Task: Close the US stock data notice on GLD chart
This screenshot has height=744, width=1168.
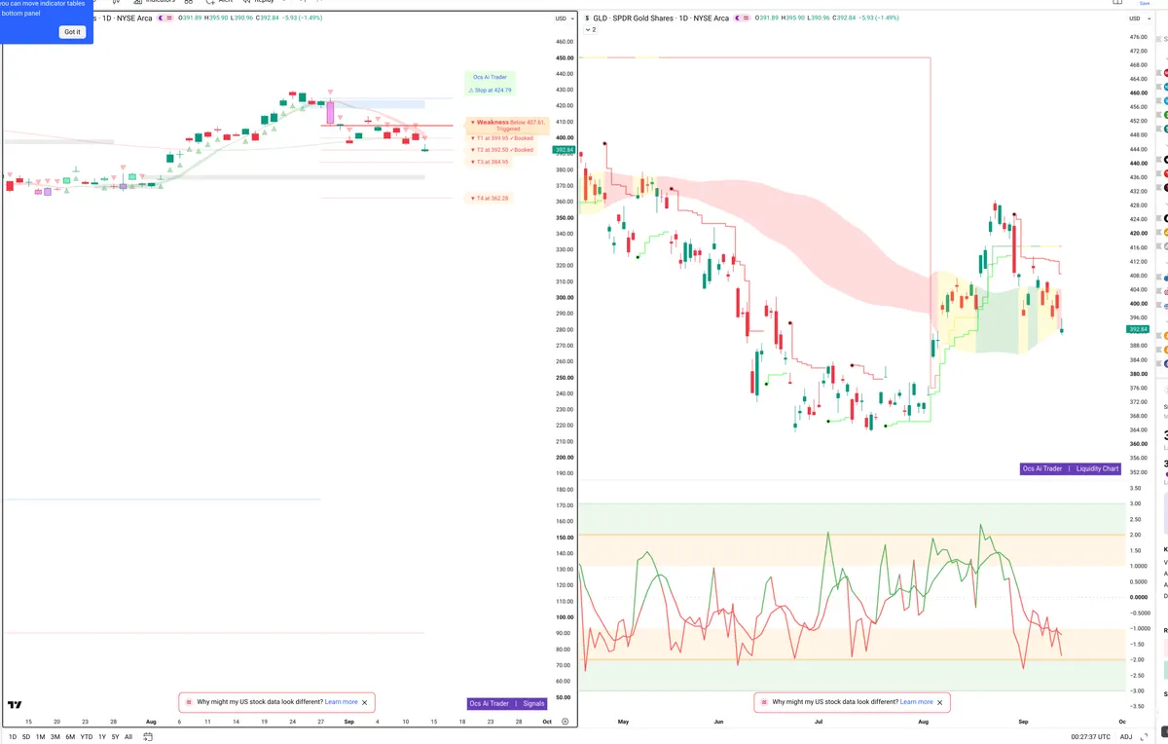Action: tap(940, 702)
